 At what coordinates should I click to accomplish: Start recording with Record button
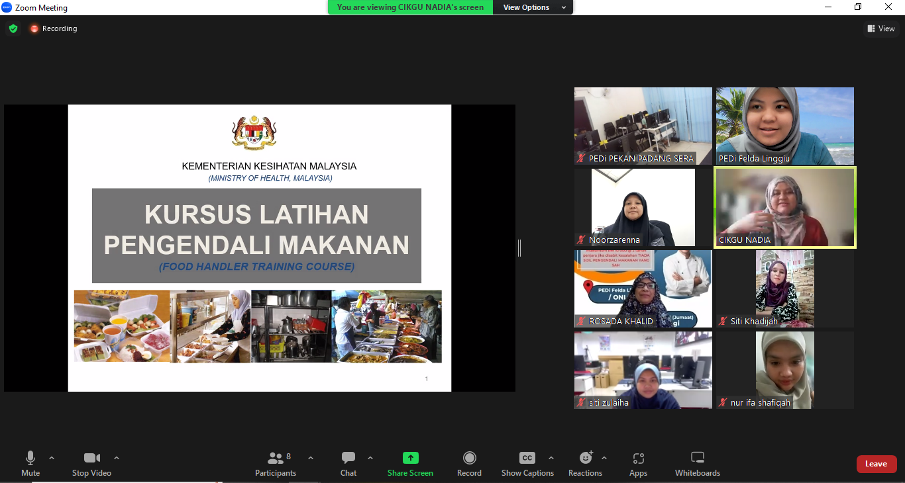coord(469,464)
